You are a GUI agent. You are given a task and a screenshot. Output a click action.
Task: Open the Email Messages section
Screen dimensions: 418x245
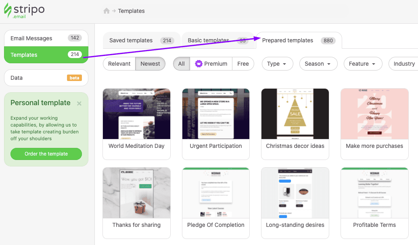(x=46, y=38)
